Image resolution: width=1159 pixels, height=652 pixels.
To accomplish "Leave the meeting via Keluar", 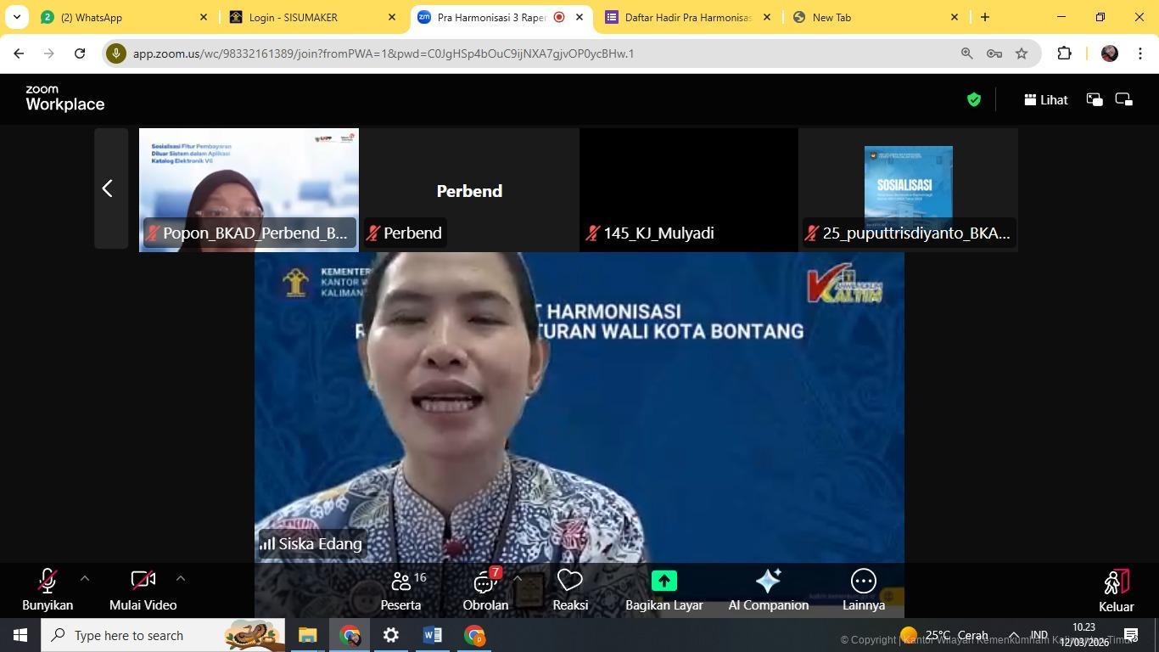I will point(1115,588).
